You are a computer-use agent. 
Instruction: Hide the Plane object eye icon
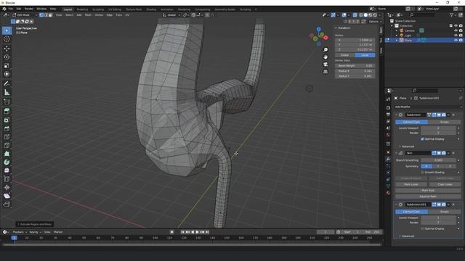coord(456,40)
